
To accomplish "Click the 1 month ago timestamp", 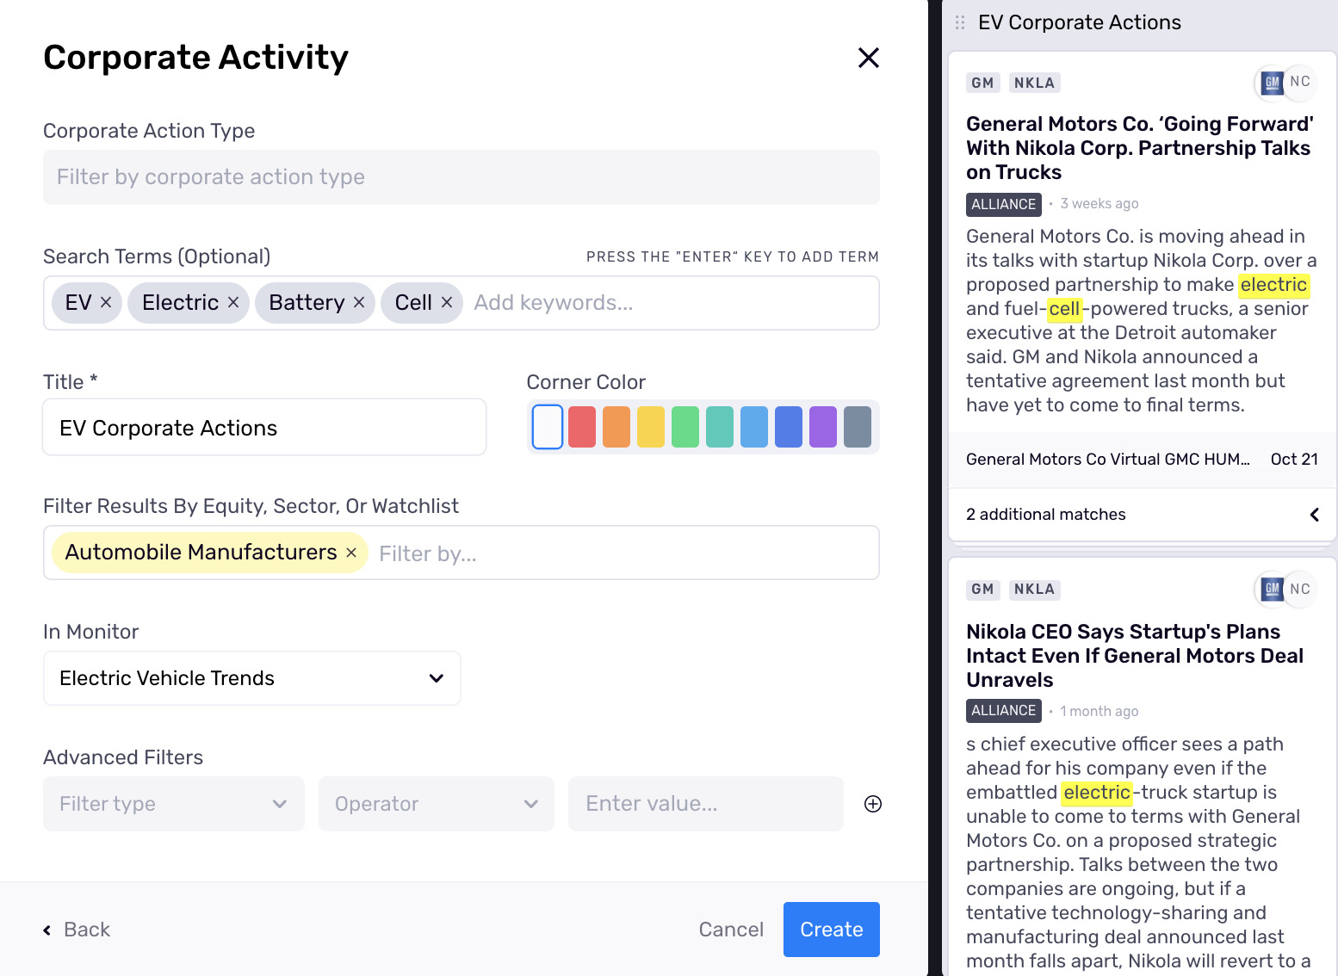I will click(1099, 712).
